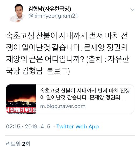Click the 문재앙 정권의 phrase in the tweet
Screen dimensions: 140x151
106,47
